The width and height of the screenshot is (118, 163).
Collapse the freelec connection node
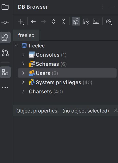click(x=16, y=45)
